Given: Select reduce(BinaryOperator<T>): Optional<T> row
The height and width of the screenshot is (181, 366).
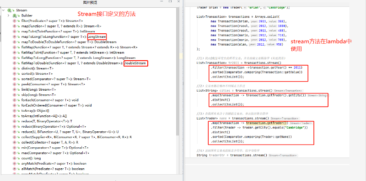Looking at the screenshot, I should coord(54,127).
